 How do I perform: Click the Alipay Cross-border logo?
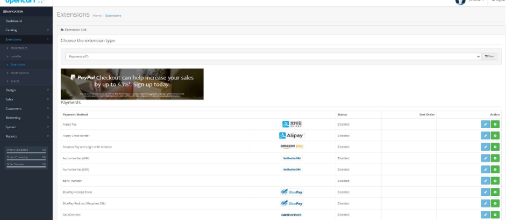tap(292, 136)
